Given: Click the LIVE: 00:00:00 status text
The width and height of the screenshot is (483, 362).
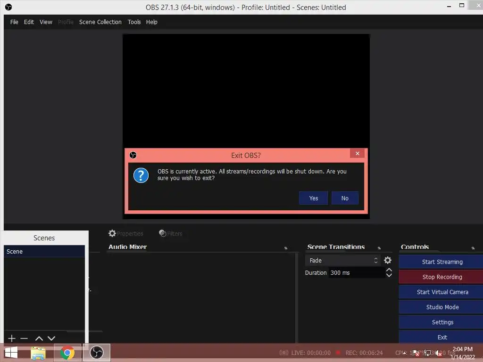Looking at the screenshot, I should click(x=310, y=353).
